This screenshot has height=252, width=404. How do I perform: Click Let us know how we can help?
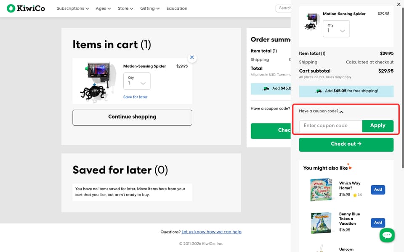pyautogui.click(x=211, y=232)
